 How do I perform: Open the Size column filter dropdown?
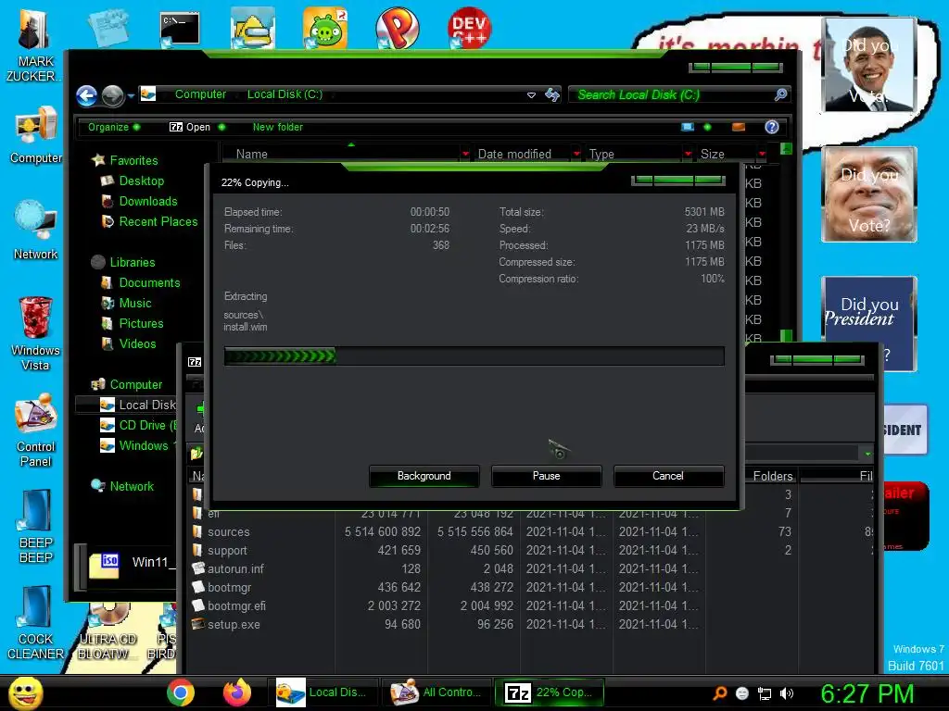(762, 155)
